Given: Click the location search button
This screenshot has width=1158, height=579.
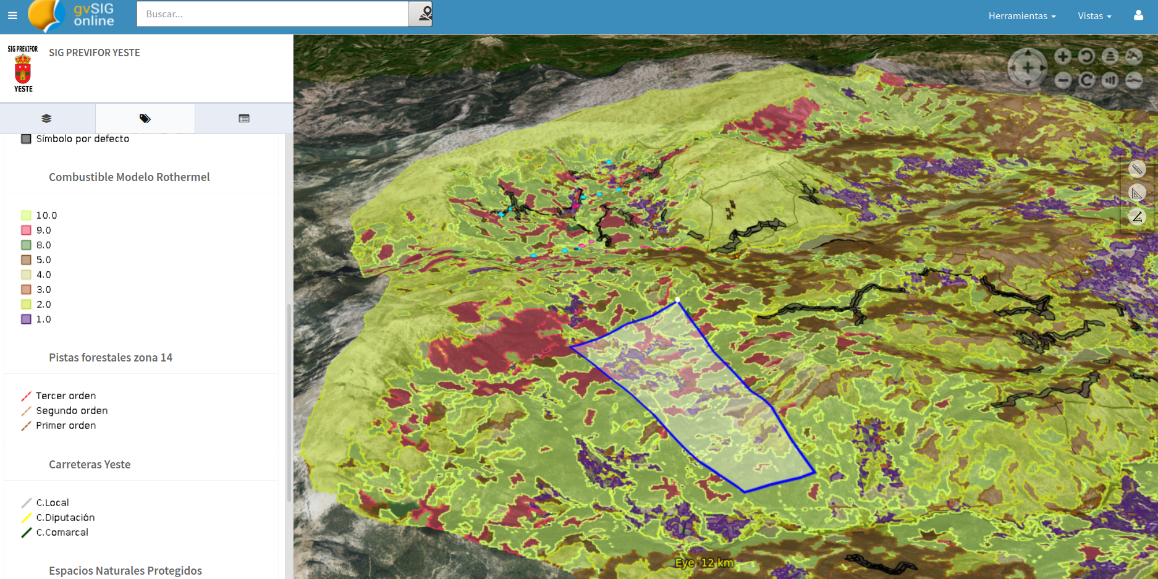Looking at the screenshot, I should click(421, 14).
